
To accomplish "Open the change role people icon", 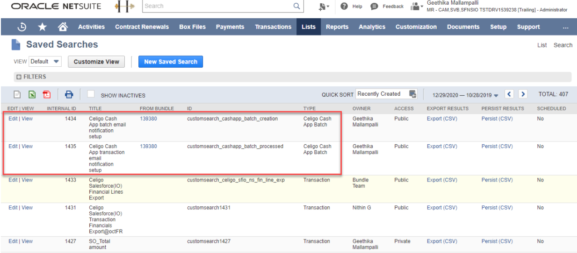I will click(x=416, y=7).
